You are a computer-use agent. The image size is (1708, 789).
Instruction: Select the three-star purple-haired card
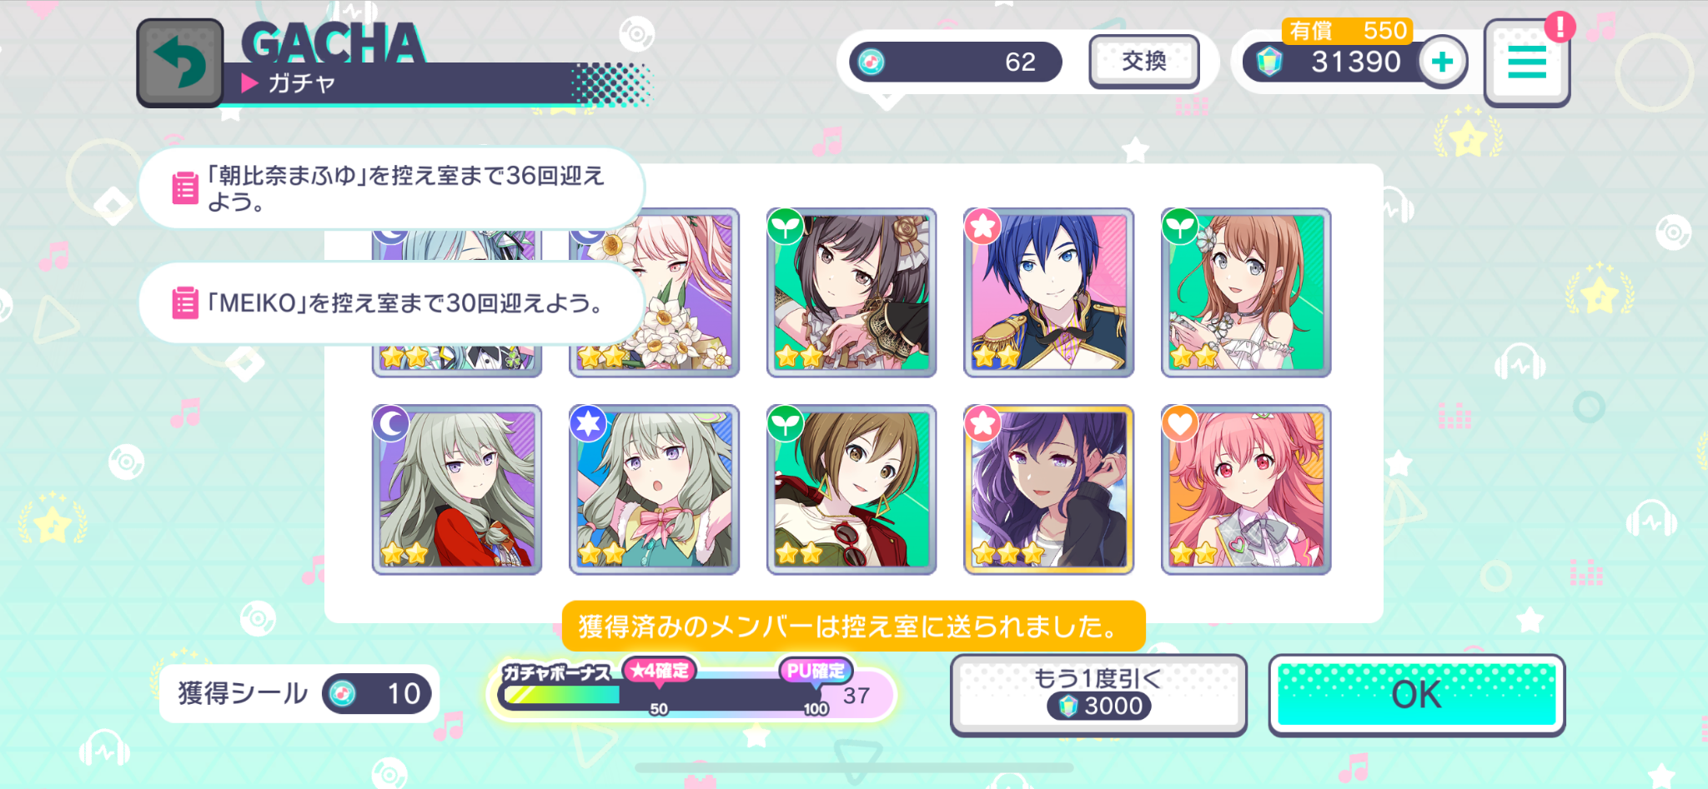pyautogui.click(x=1048, y=490)
